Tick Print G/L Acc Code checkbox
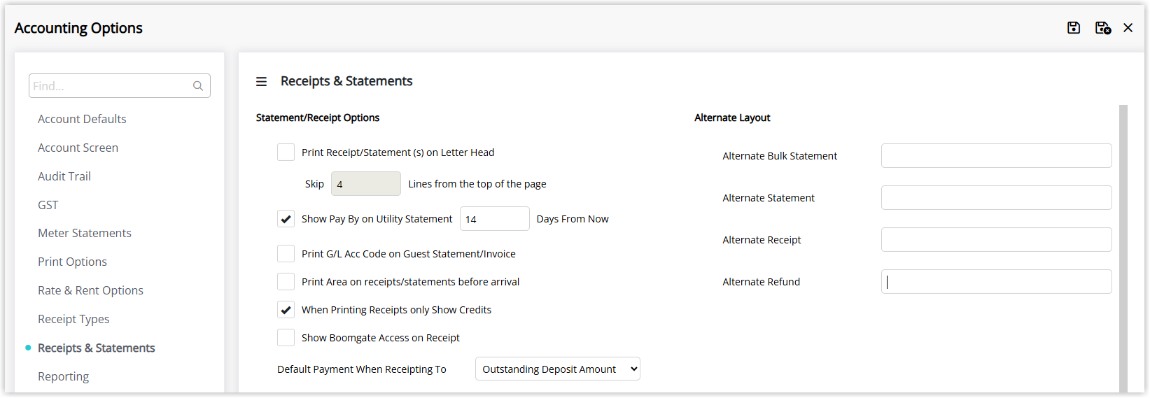1150x398 pixels. [x=286, y=254]
